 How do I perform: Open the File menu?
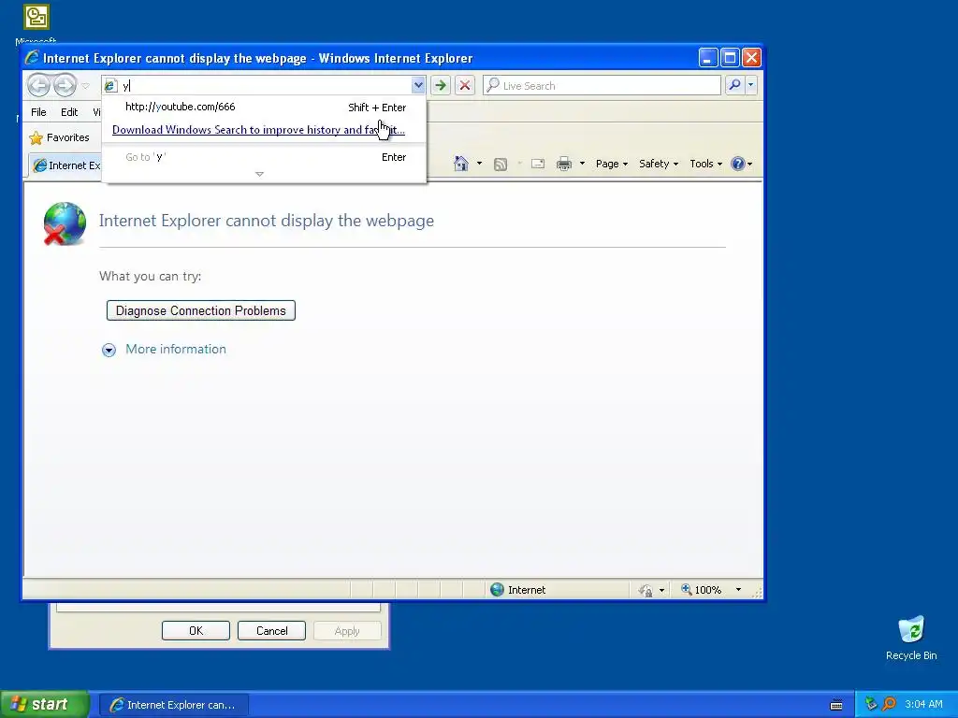(38, 112)
